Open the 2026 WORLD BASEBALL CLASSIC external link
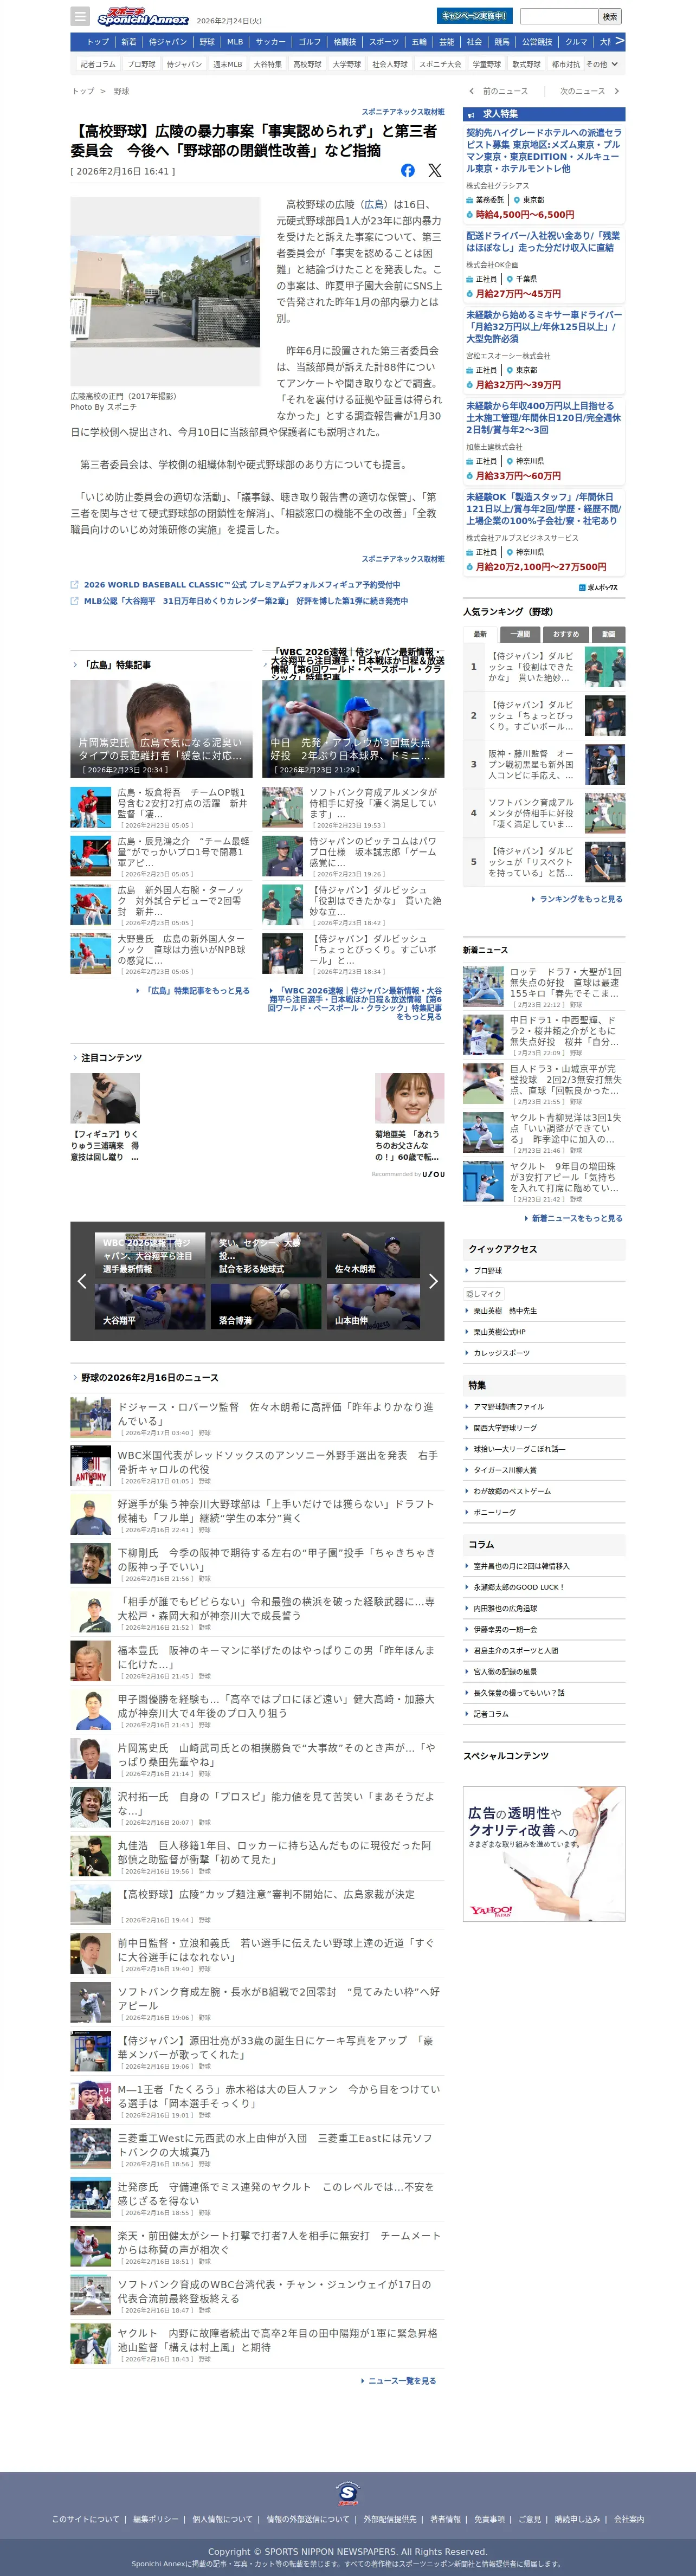696x2576 pixels. [242, 585]
